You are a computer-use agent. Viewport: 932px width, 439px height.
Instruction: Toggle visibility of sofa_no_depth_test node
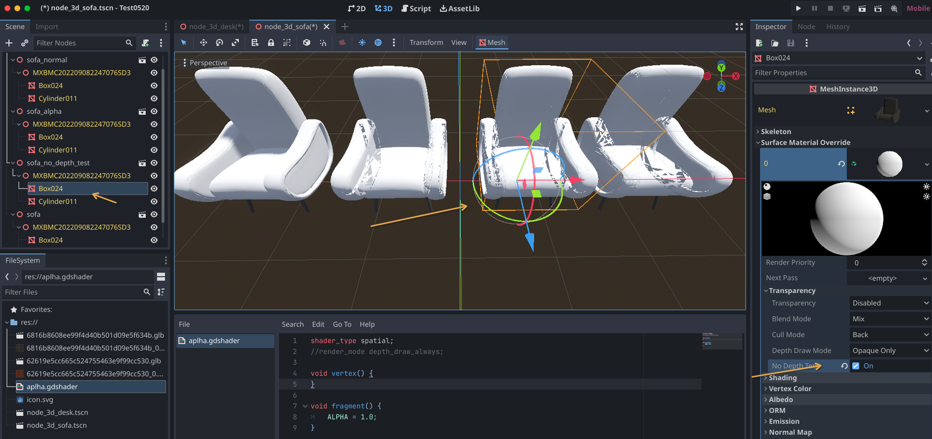[x=154, y=163]
